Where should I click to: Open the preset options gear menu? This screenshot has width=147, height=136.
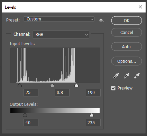pos(102,20)
